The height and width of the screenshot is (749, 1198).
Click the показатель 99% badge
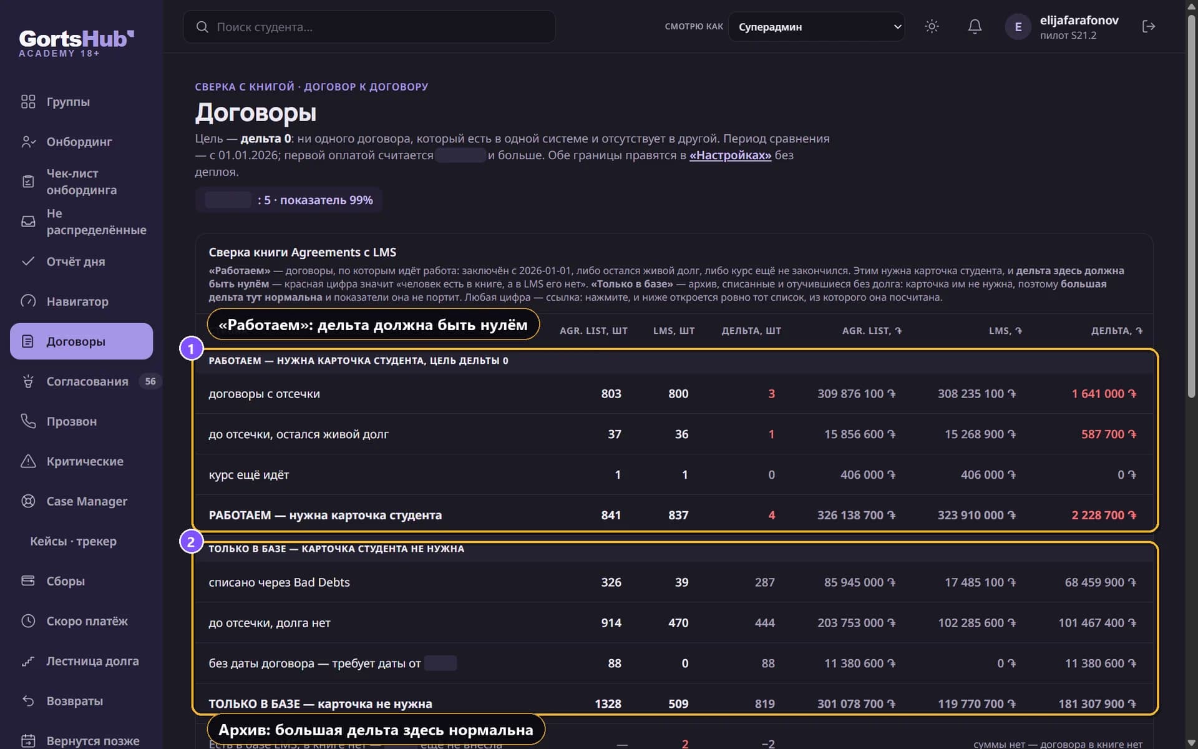pos(289,200)
